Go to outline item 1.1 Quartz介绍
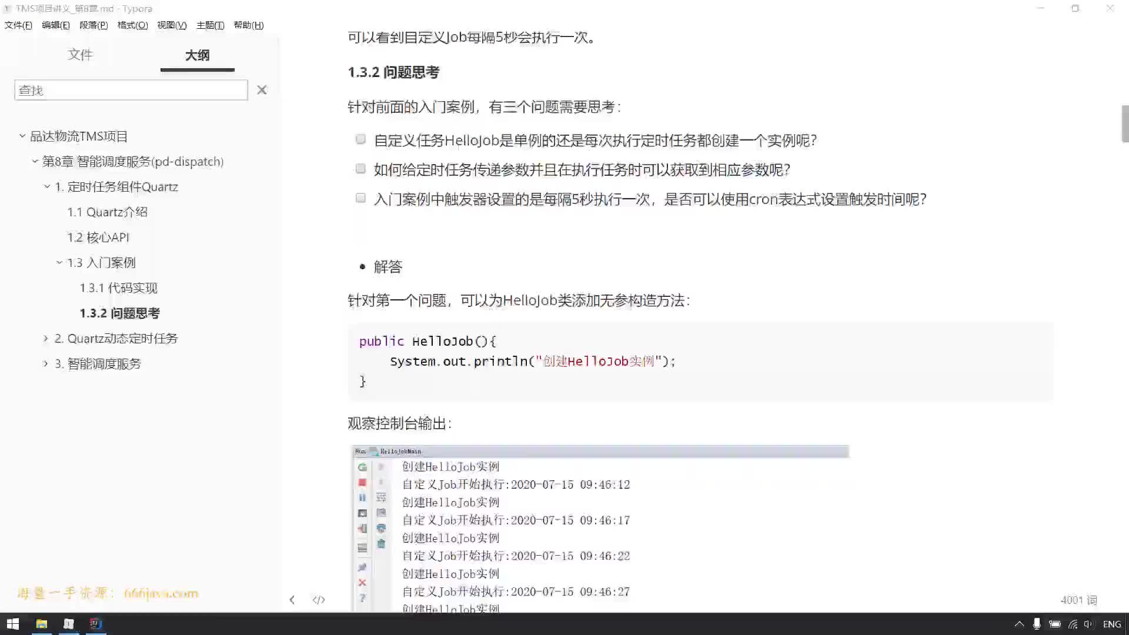 coord(107,212)
